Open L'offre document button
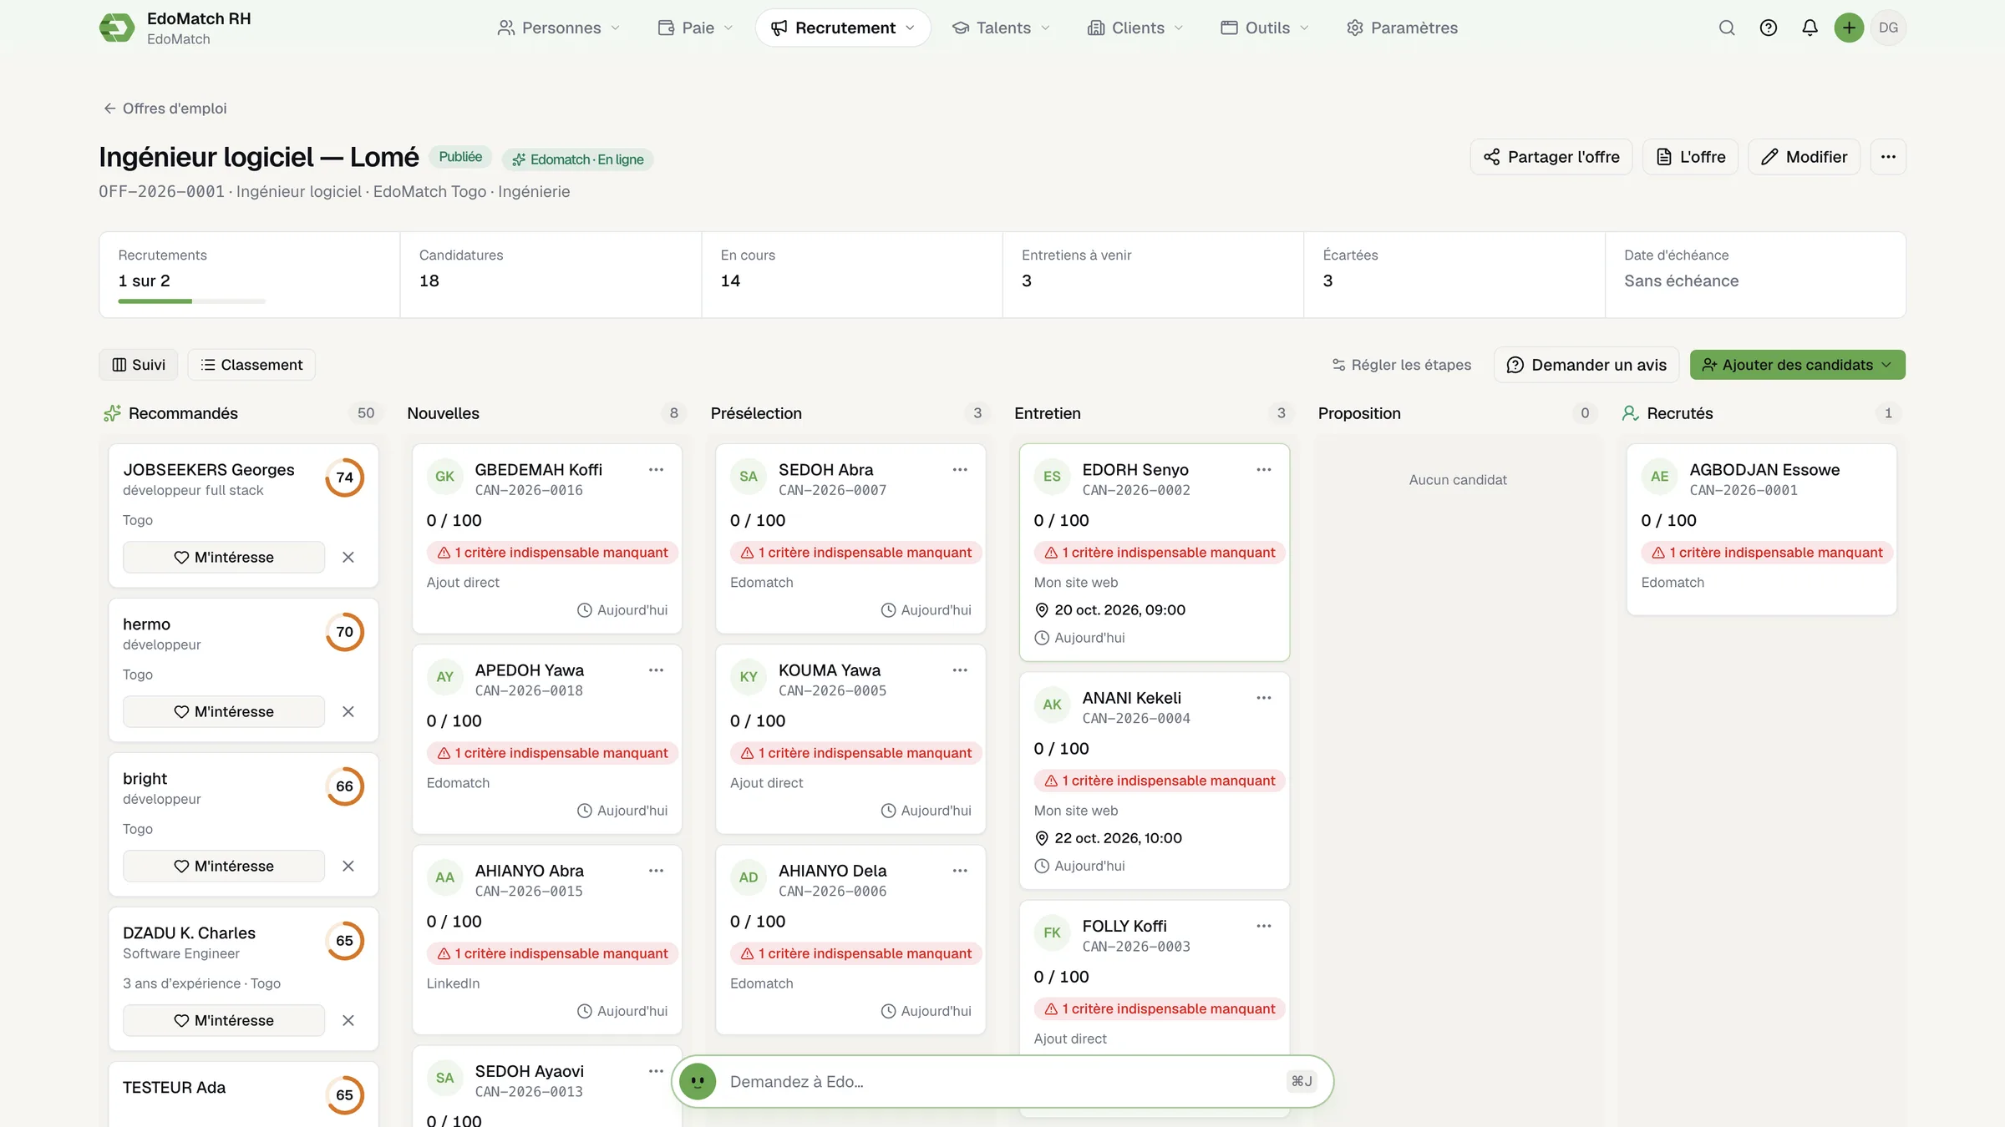Screen dimensions: 2005x1127 (1690, 157)
